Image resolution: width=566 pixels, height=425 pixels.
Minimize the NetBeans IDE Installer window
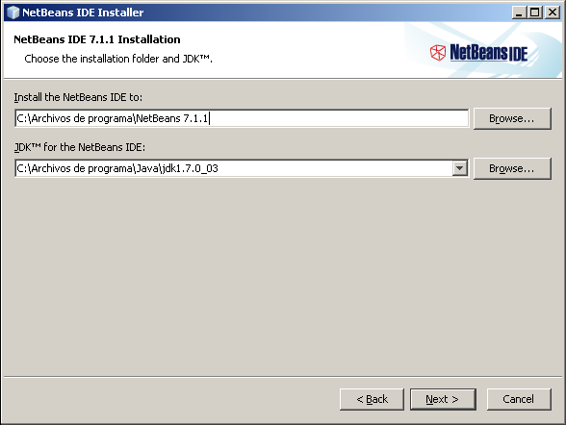(x=519, y=12)
